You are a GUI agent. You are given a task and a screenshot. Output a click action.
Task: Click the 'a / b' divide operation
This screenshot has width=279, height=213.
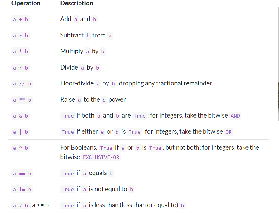pyautogui.click(x=20, y=68)
